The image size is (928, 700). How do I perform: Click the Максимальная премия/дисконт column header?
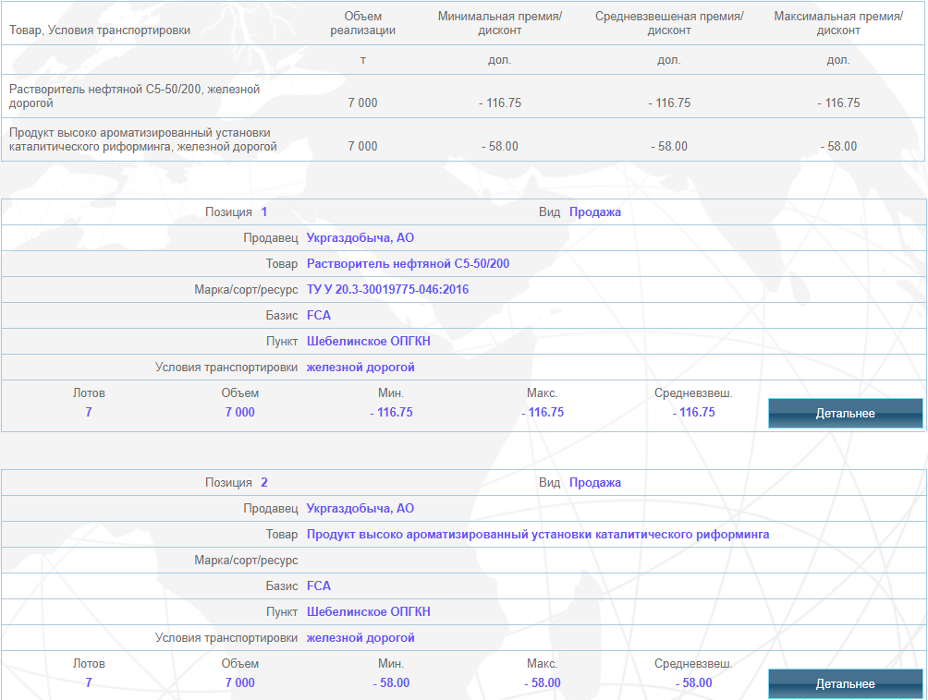point(838,23)
